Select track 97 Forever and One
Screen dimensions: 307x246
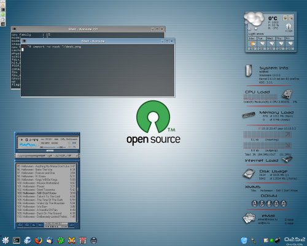pyautogui.click(x=46, y=173)
